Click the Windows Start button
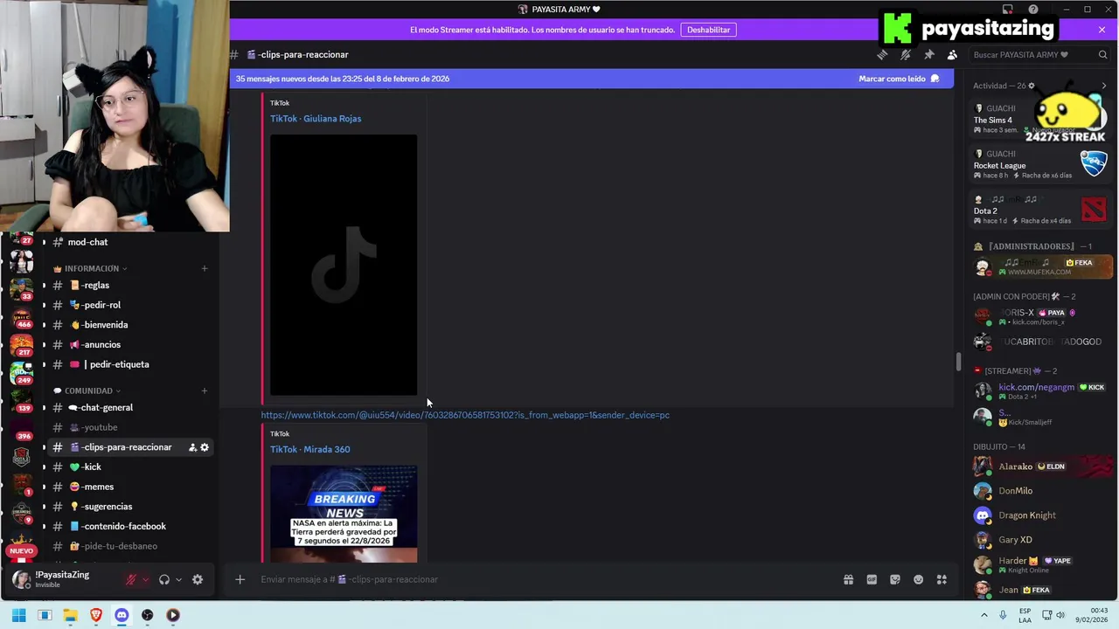 18,615
